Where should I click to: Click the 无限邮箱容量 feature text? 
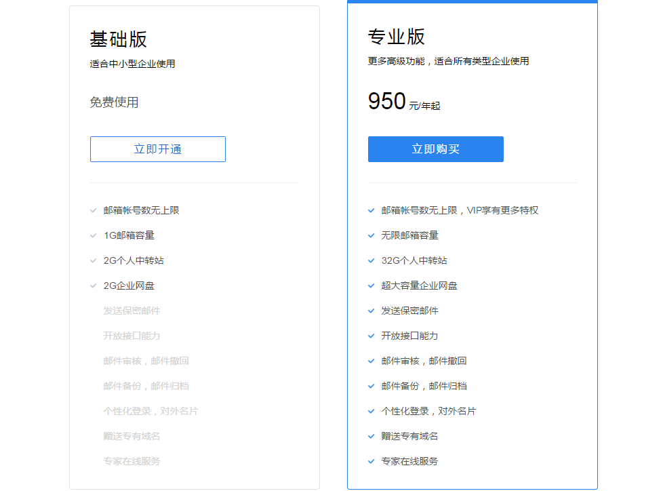pos(409,235)
